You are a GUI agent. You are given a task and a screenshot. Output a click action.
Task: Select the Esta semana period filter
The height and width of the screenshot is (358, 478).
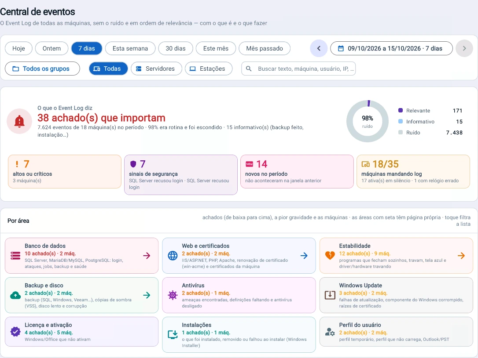point(130,48)
